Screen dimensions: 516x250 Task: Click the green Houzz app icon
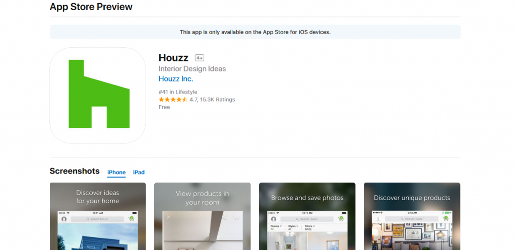click(98, 95)
